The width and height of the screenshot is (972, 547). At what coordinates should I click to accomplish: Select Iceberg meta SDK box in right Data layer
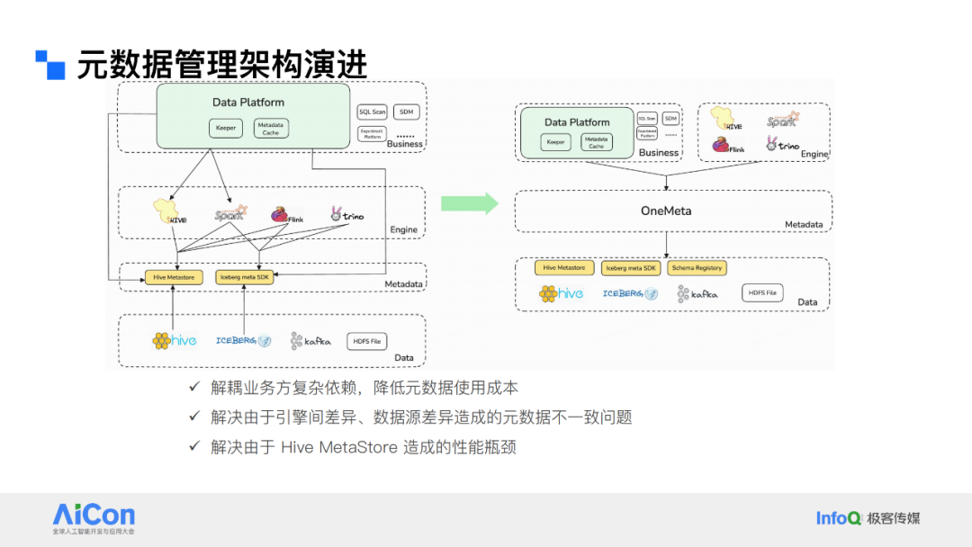[x=631, y=267]
